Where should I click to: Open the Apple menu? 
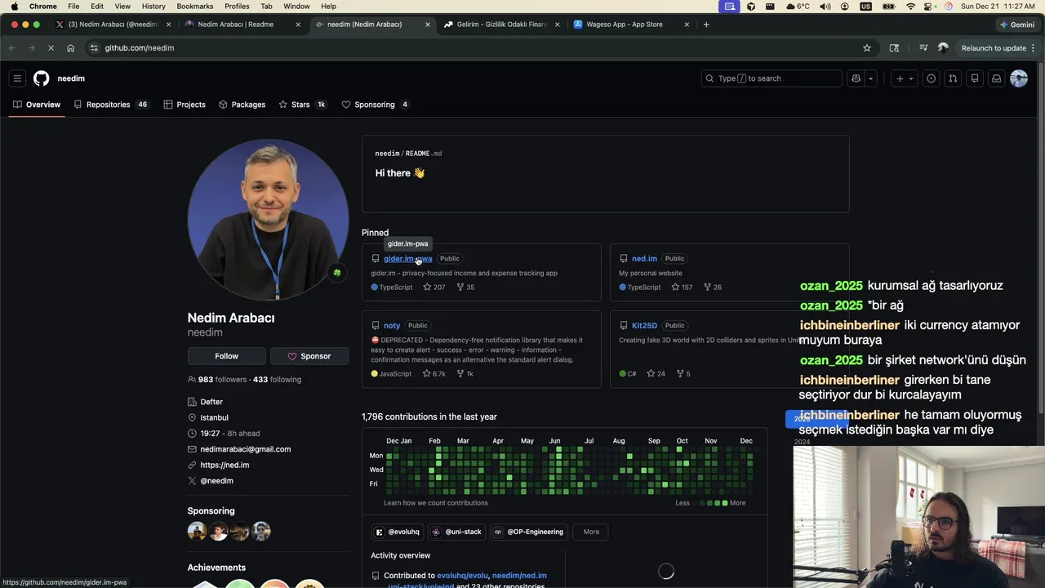14,6
